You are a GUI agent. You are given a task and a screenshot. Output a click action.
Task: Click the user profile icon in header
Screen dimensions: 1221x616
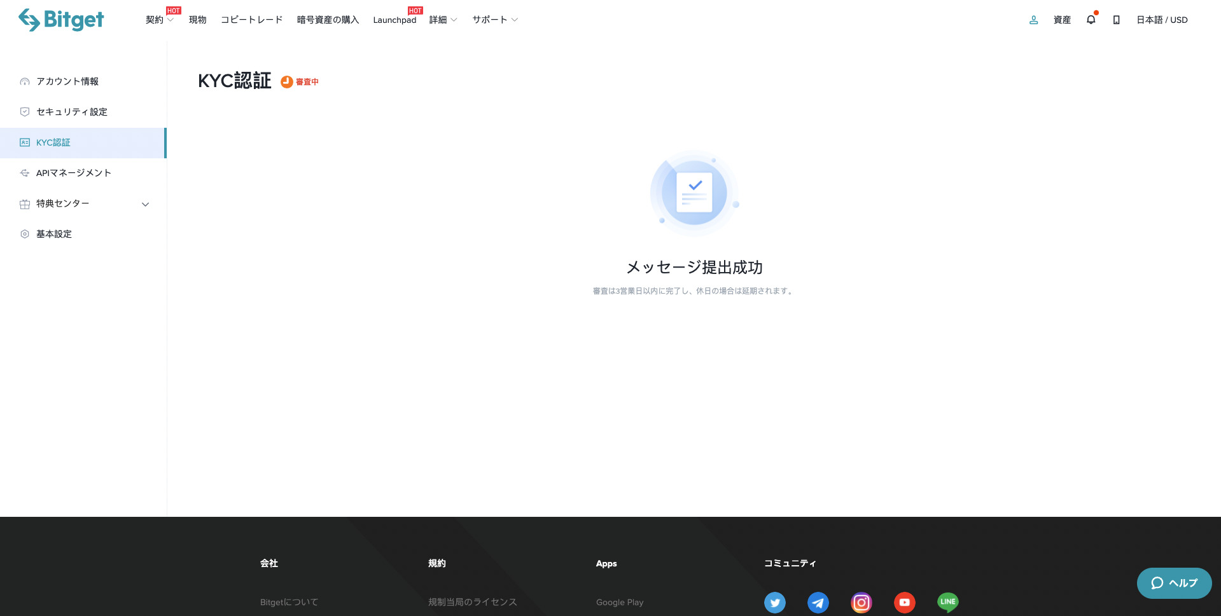click(1033, 20)
